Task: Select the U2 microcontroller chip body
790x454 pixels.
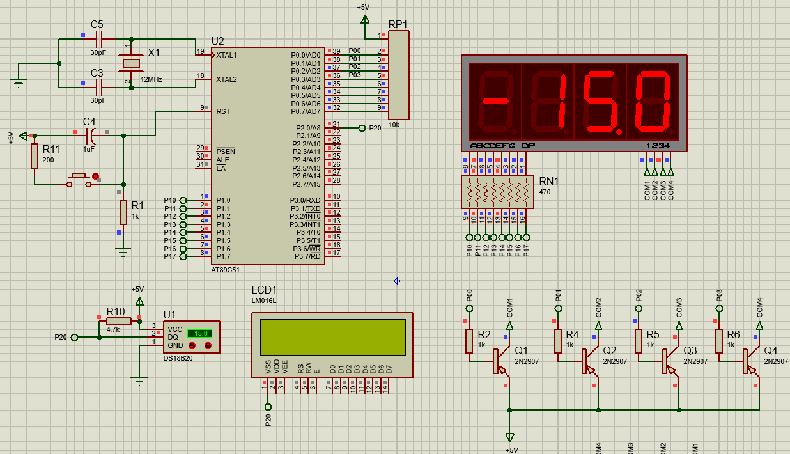Action: click(268, 155)
